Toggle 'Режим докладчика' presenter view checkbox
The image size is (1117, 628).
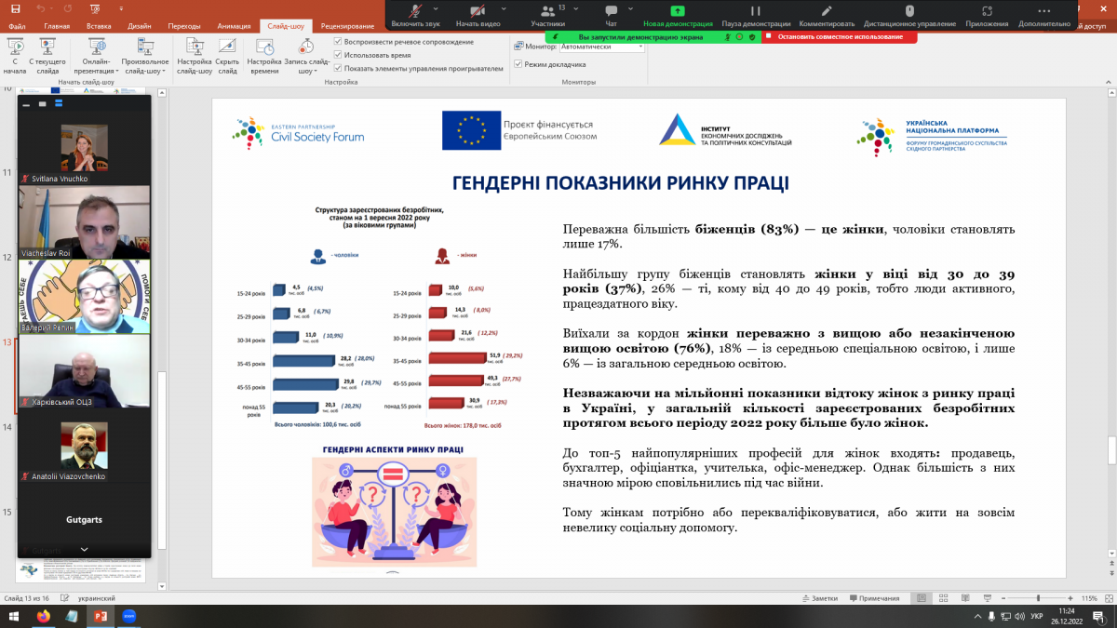click(518, 64)
